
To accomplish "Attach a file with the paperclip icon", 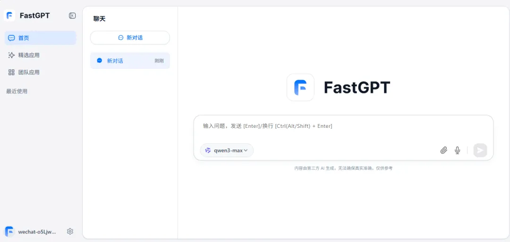I will coord(443,150).
